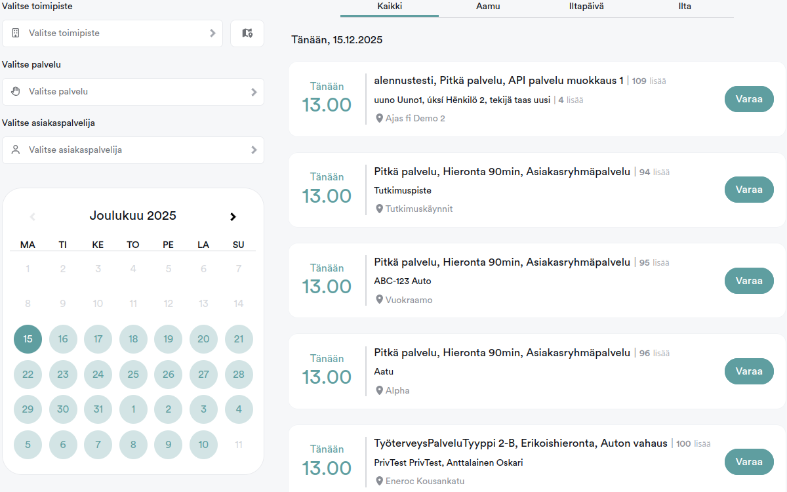Pick calendar date 19 in Joulukuu
787x492 pixels.
168,339
